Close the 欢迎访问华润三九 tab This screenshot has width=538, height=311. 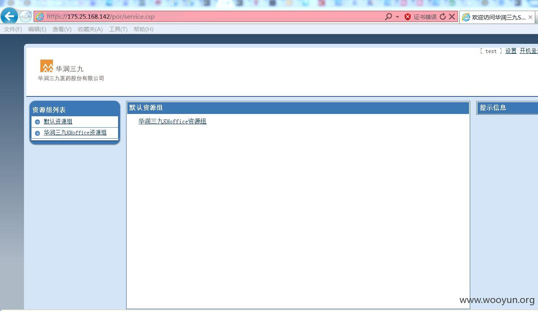pyautogui.click(x=530, y=17)
